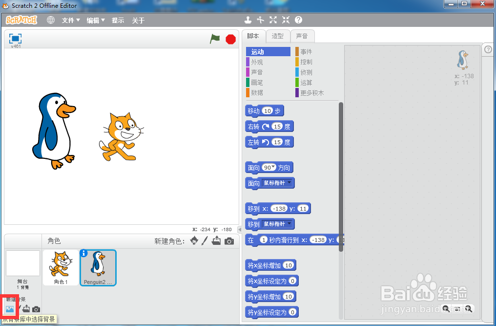Switch to the 声音 tab
Image resolution: width=496 pixels, height=326 pixels.
pyautogui.click(x=303, y=36)
